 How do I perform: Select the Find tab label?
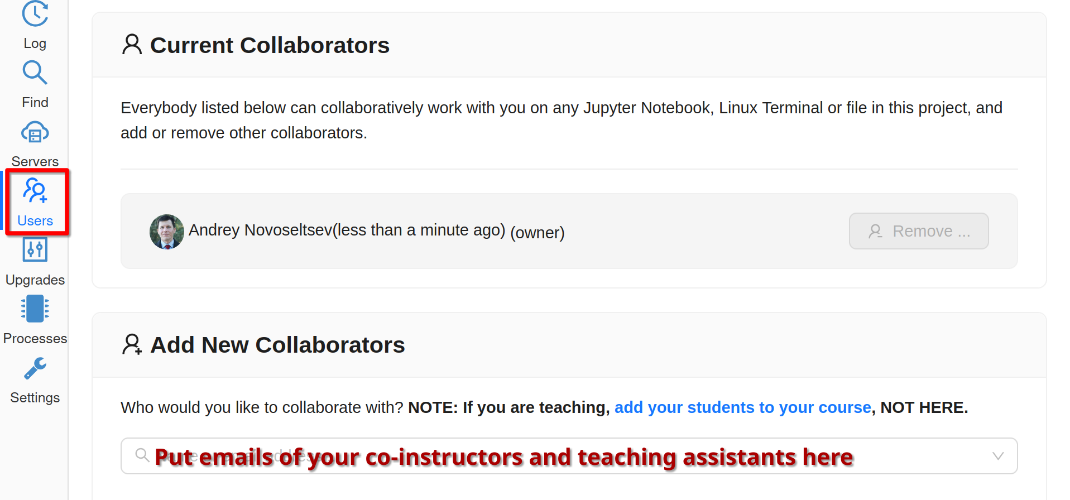tap(35, 103)
